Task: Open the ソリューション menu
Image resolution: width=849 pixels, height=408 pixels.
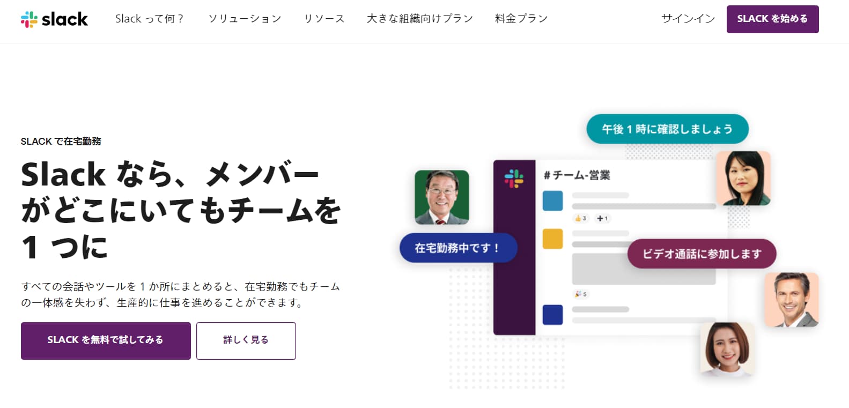Action: click(x=245, y=19)
